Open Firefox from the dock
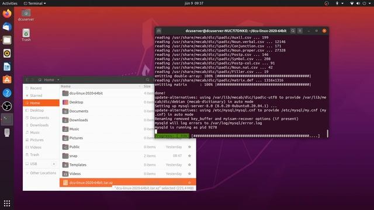The height and width of the screenshot is (210, 374). [x=7, y=13]
